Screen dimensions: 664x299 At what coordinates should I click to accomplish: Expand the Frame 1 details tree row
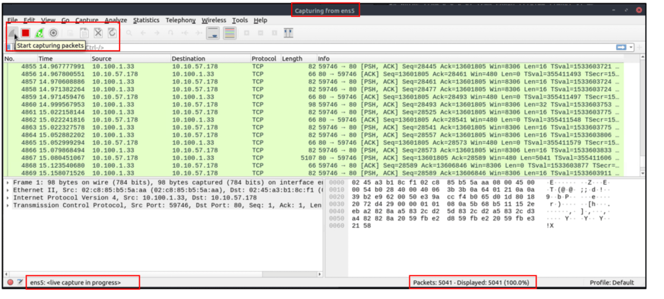8,183
